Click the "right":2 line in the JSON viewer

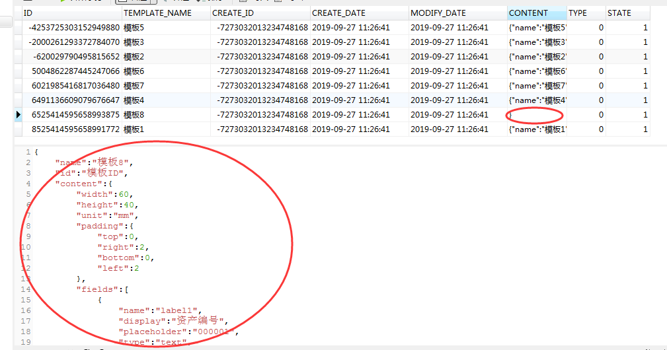pos(123,247)
